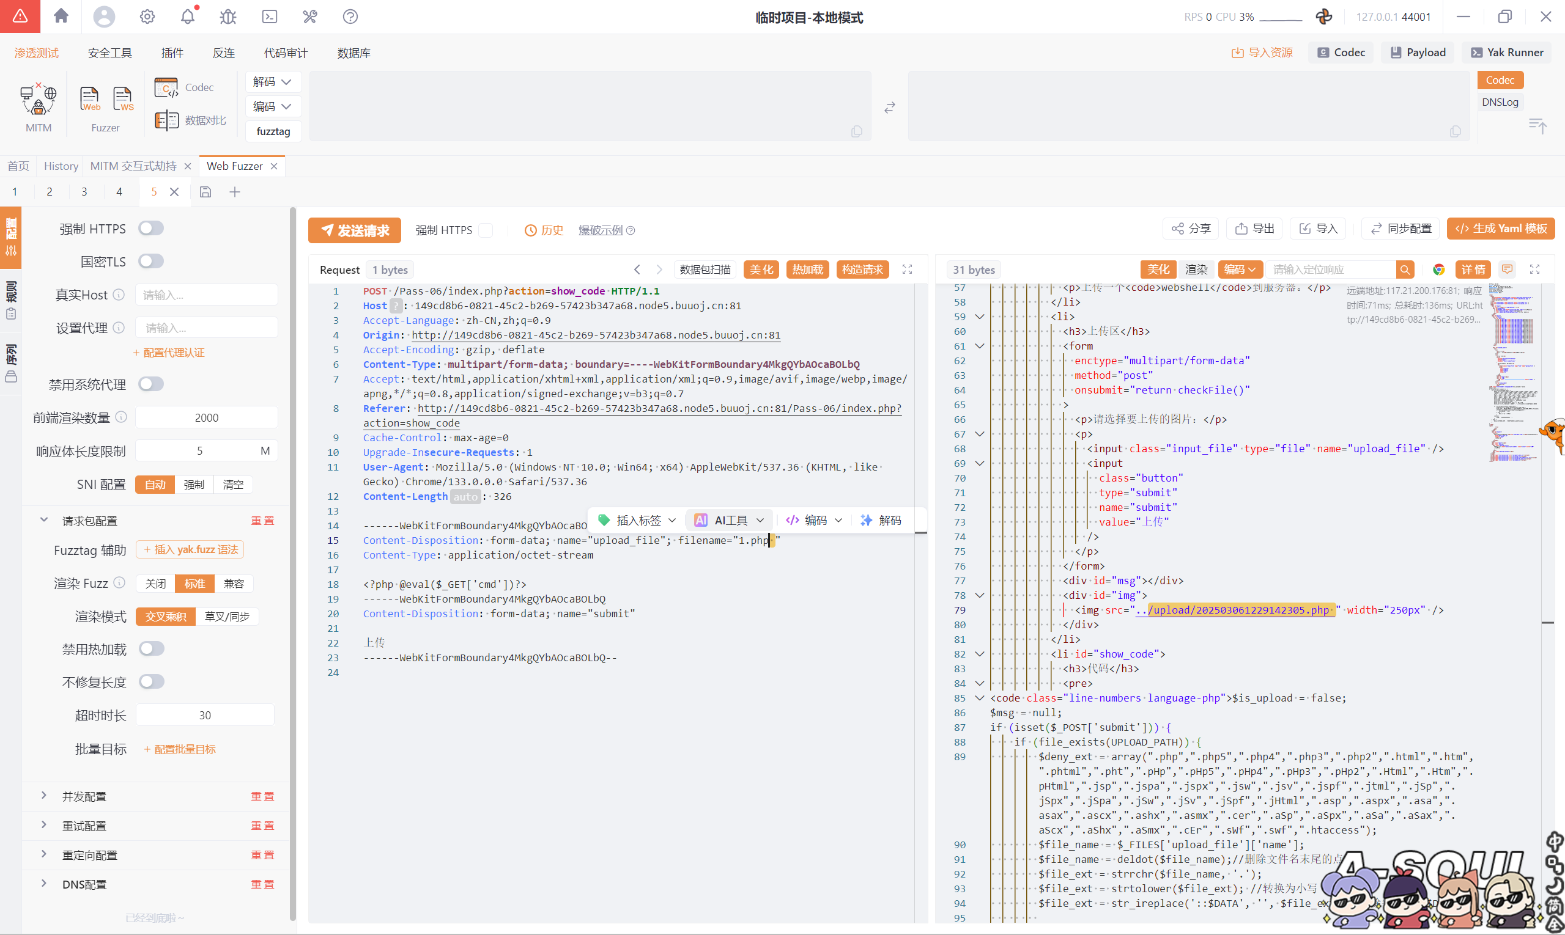Open the response 编码 dropdown button
Screen dimensions: 1565x935
tap(1240, 269)
